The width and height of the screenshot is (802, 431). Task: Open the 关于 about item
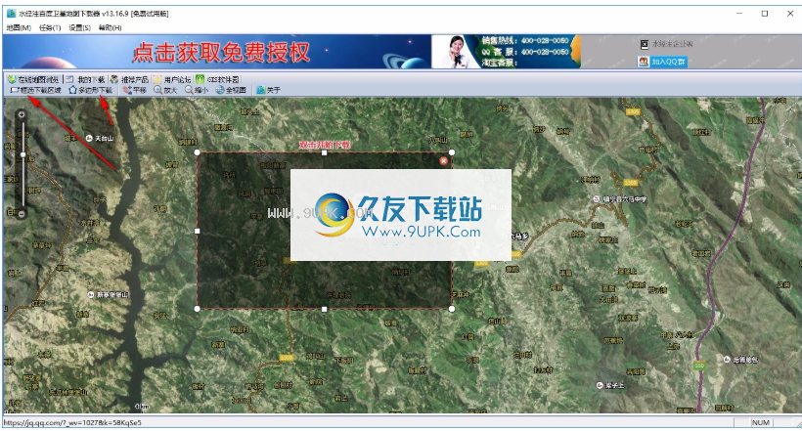click(x=269, y=90)
